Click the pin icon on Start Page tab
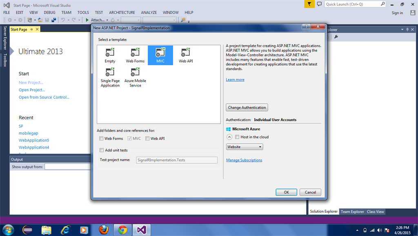This screenshot has width=418, height=236. (31, 29)
